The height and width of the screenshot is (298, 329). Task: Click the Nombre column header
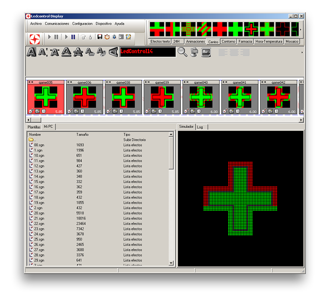pyautogui.click(x=35, y=134)
